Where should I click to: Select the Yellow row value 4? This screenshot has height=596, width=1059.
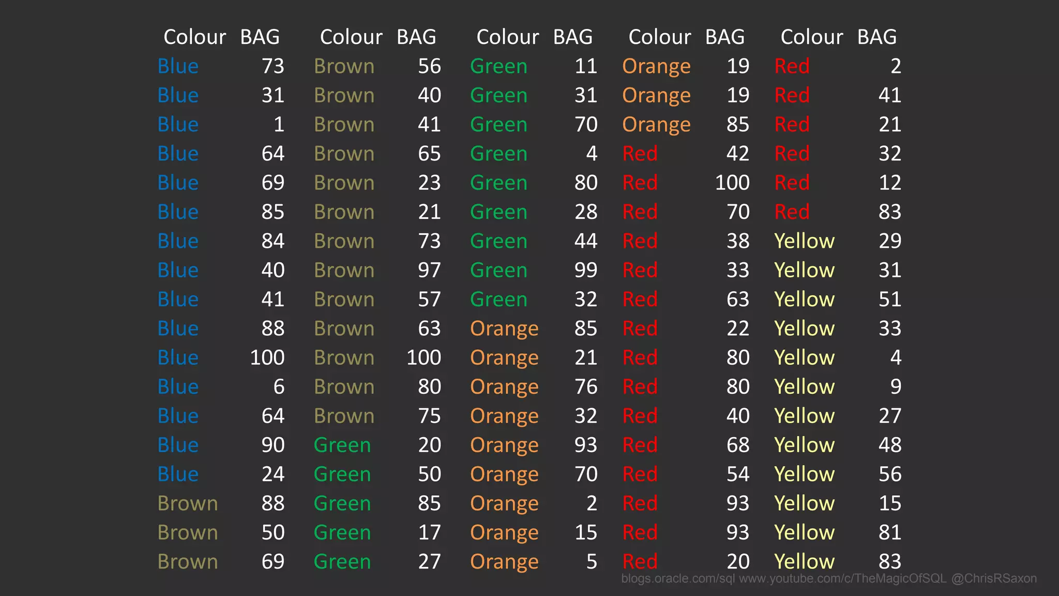[896, 357]
